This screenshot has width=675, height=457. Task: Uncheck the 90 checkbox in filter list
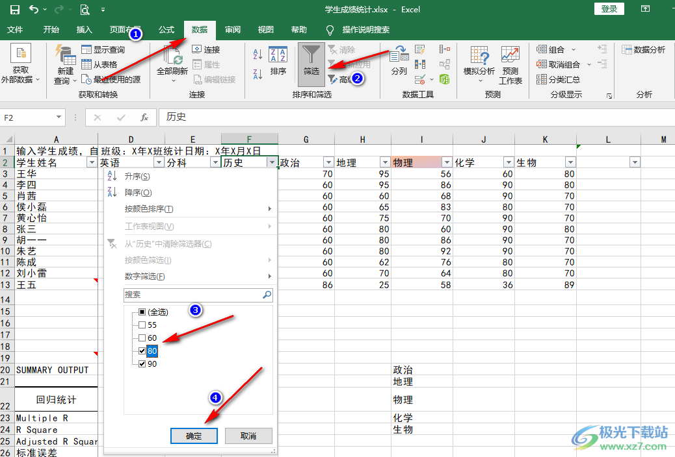[x=142, y=364]
